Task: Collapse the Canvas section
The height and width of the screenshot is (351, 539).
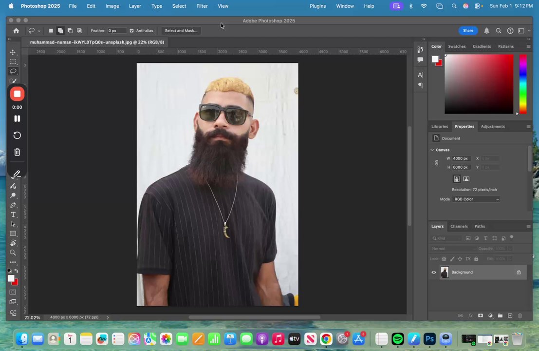Action: coord(432,150)
